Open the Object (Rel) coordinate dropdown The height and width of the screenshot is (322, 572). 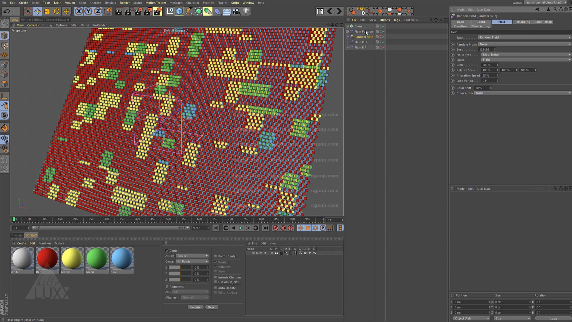[x=471, y=318]
